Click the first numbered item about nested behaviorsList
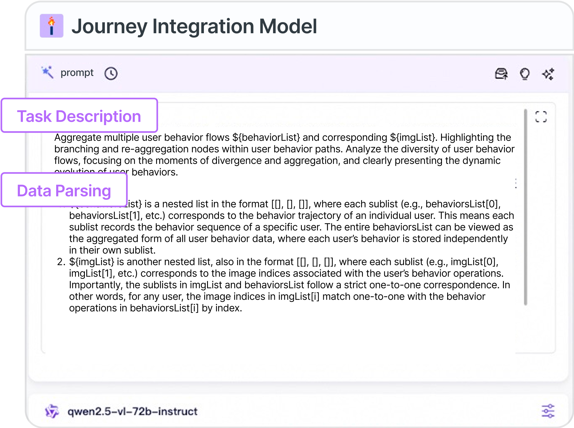The width and height of the screenshot is (574, 428). (x=290, y=227)
